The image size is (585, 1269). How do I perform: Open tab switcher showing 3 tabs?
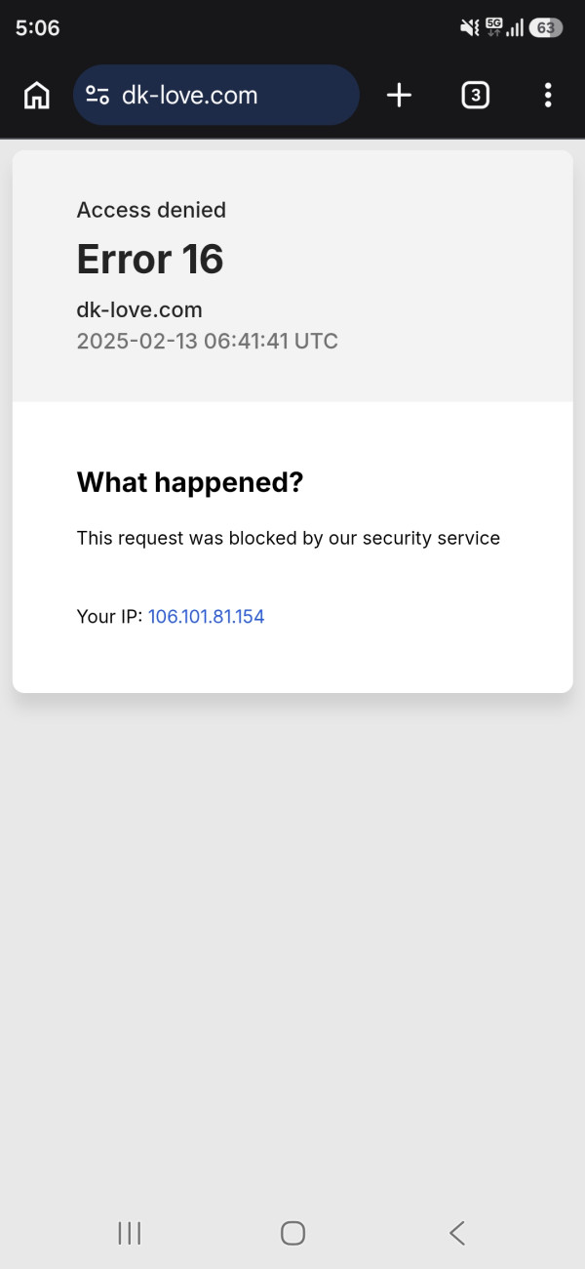click(475, 95)
